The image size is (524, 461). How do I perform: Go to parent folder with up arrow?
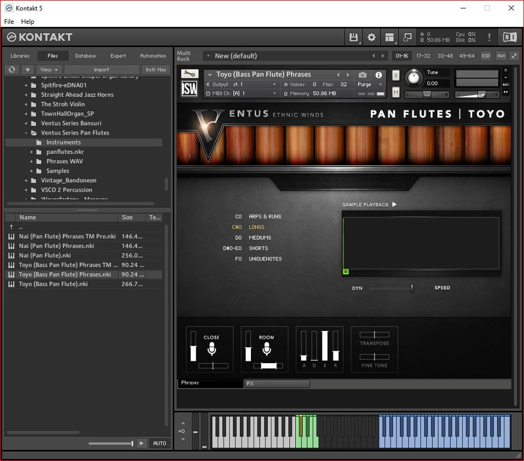11,227
